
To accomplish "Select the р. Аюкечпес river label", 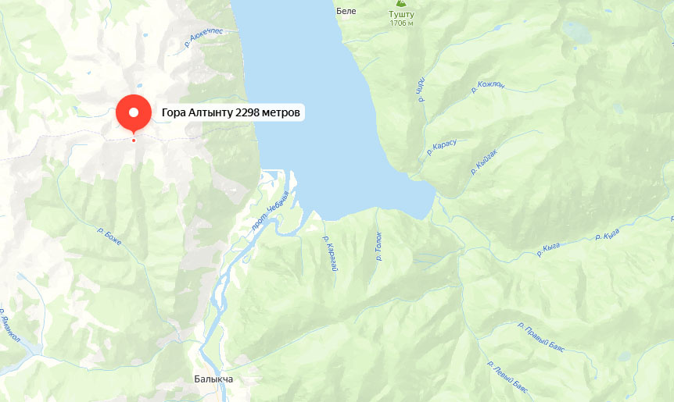I will pyautogui.click(x=203, y=37).
